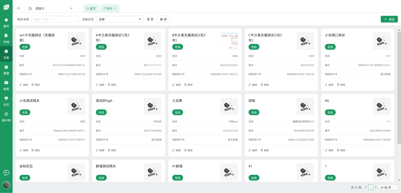Open the 农场 farm sidebar item
The width and height of the screenshot is (401, 193).
(6, 38)
